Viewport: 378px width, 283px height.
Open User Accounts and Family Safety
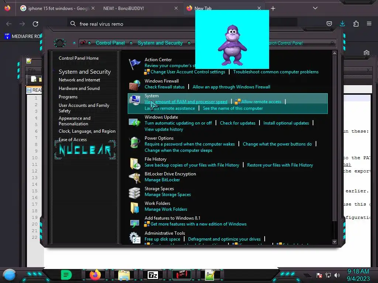(84, 108)
